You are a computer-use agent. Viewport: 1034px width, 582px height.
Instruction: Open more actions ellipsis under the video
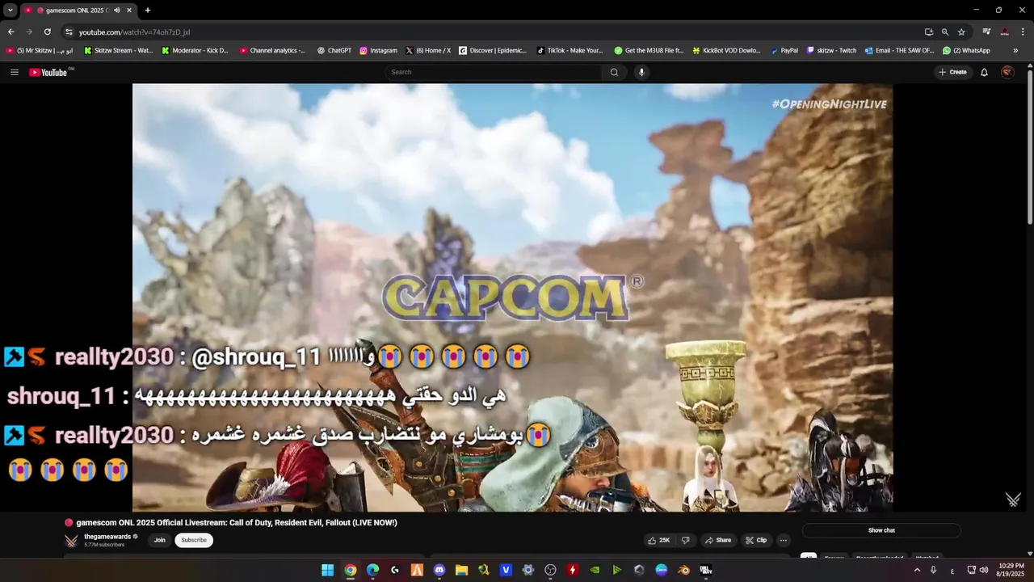(783, 540)
